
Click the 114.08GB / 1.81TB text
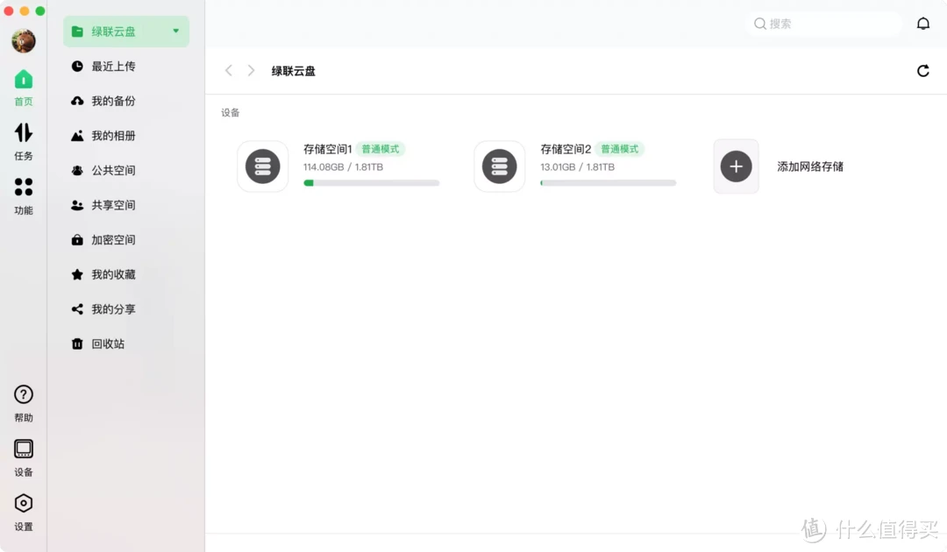(343, 167)
